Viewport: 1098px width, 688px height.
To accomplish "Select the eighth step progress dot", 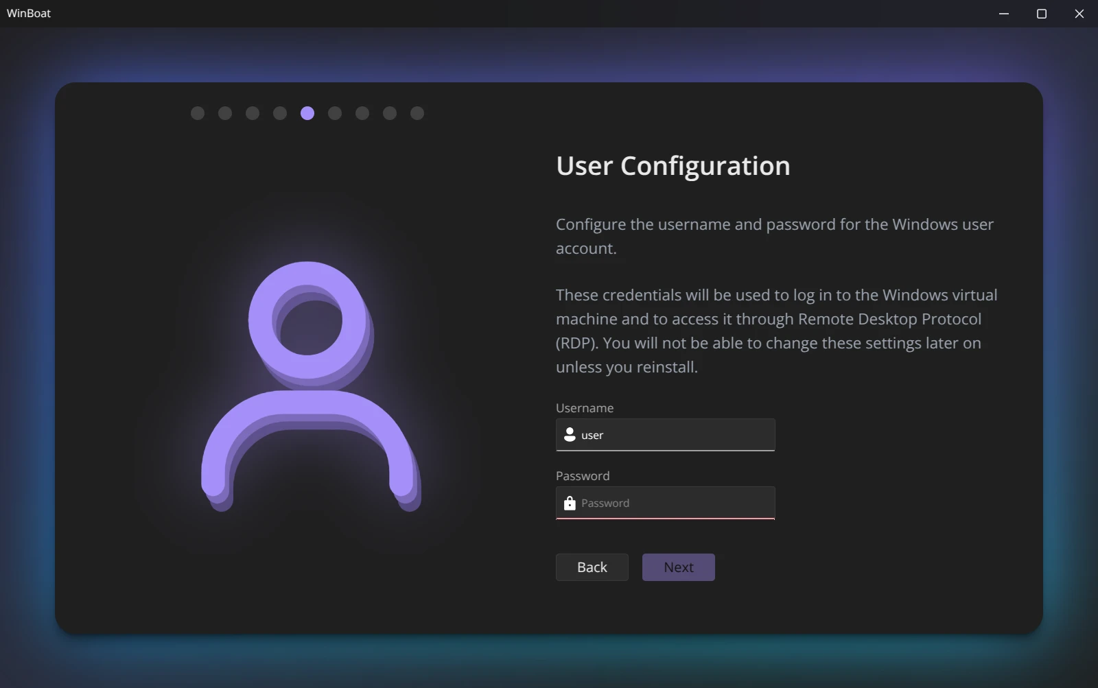I will click(390, 113).
